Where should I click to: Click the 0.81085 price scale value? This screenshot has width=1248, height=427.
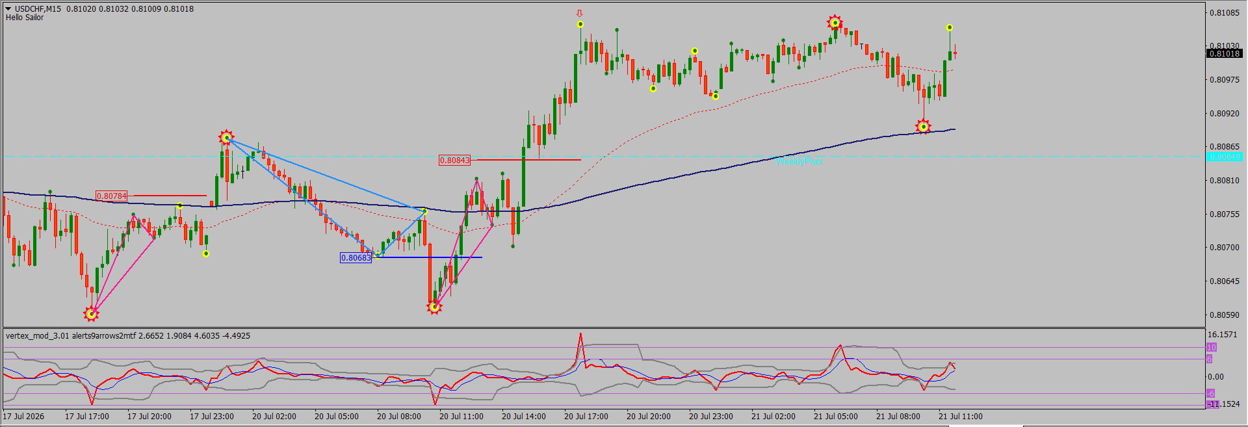pyautogui.click(x=1224, y=12)
